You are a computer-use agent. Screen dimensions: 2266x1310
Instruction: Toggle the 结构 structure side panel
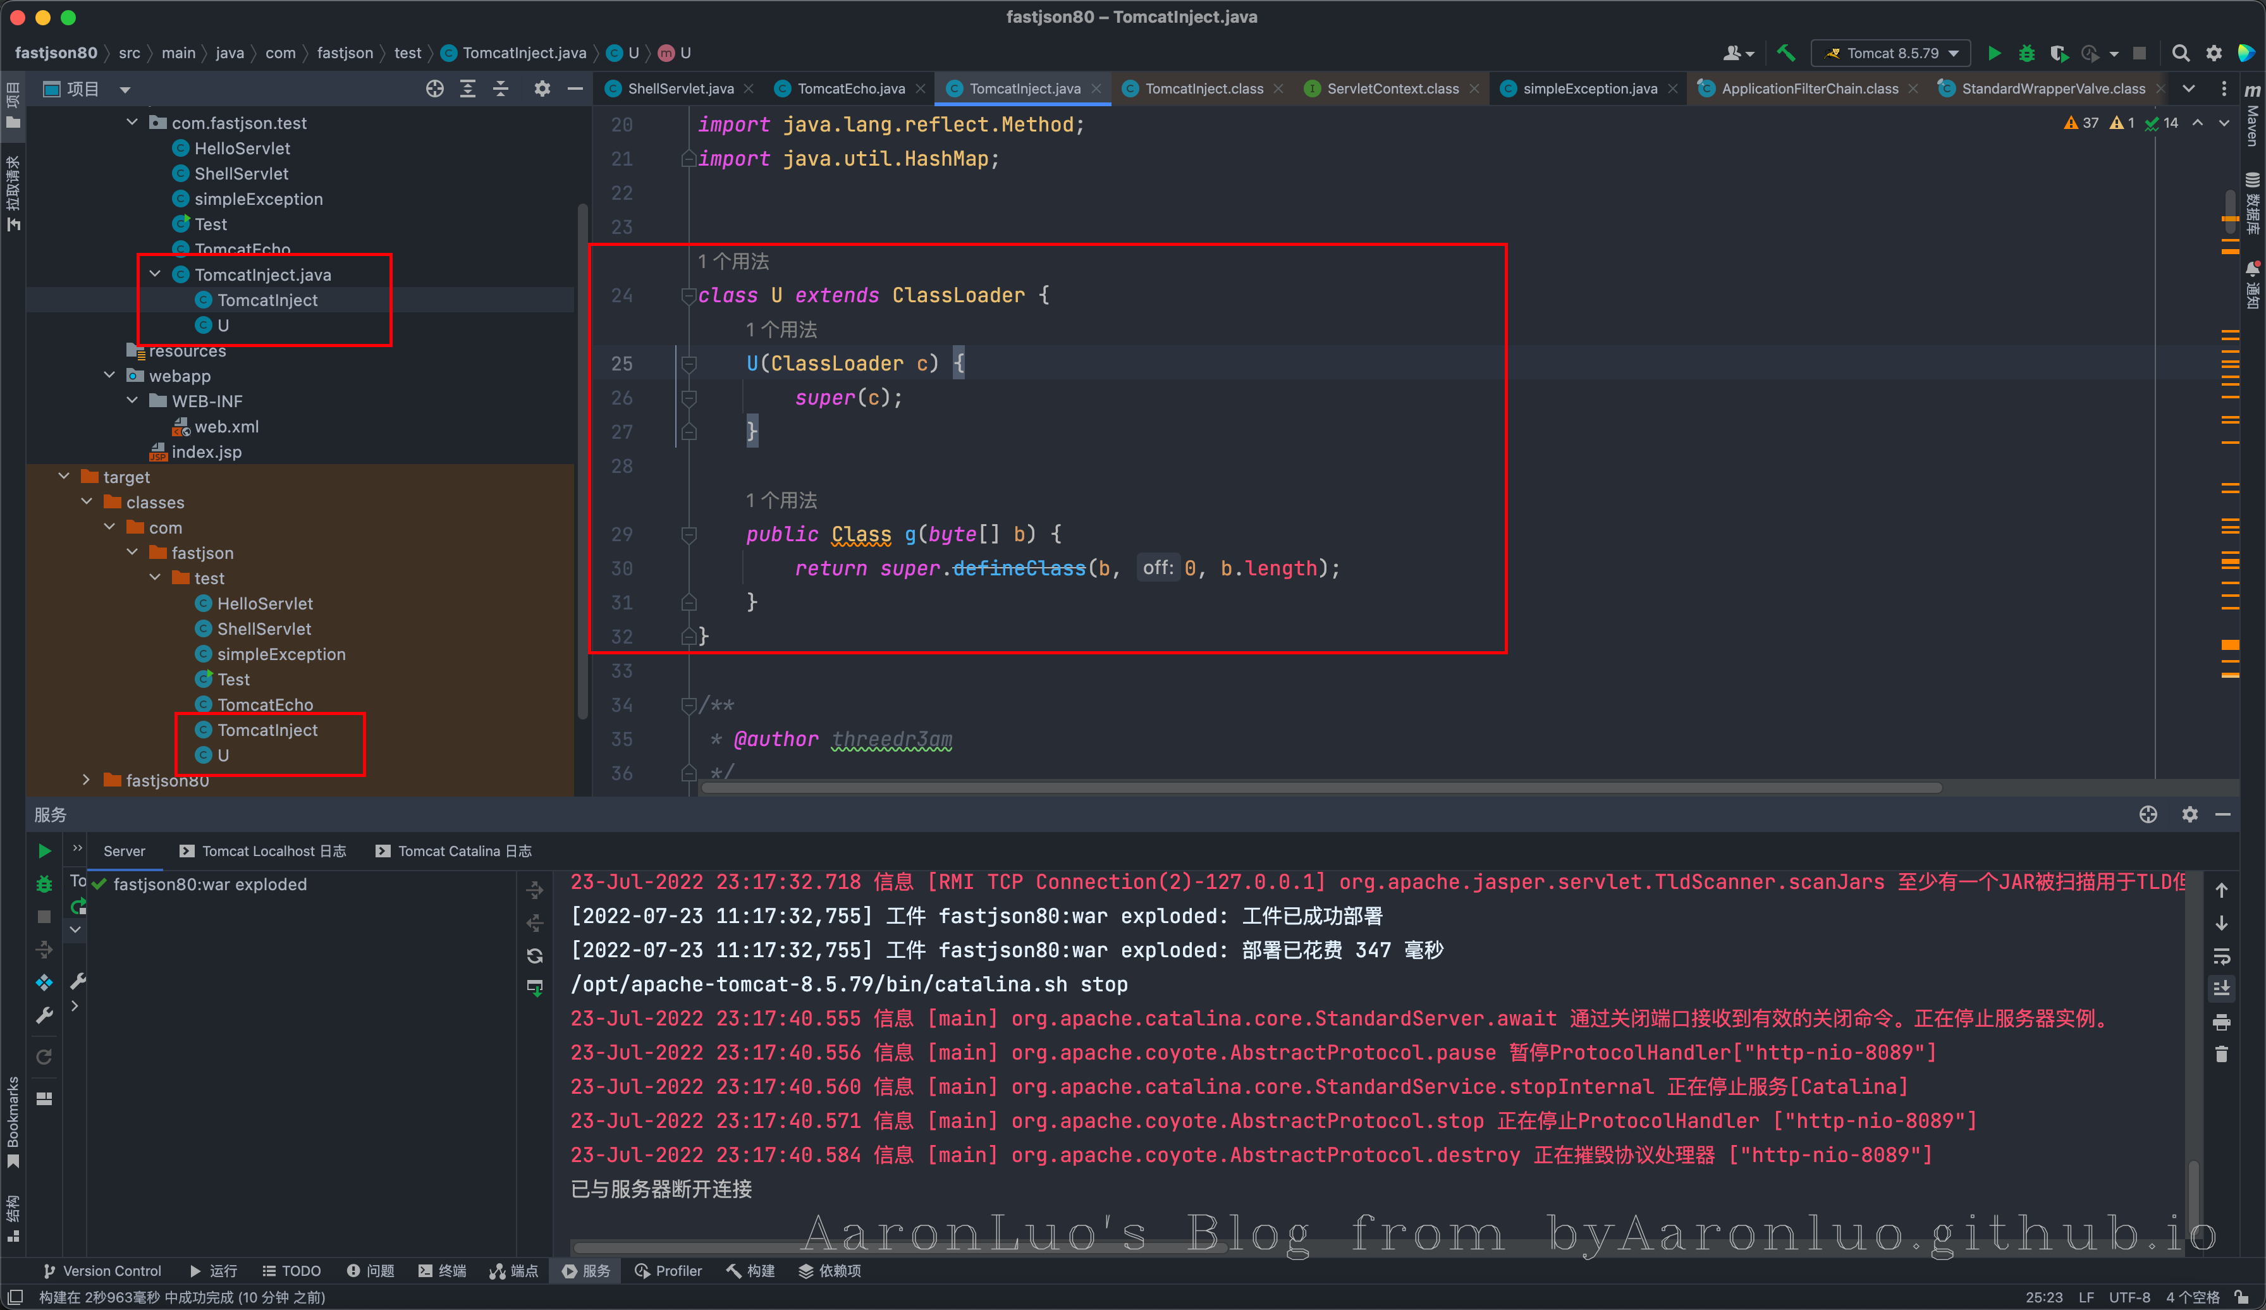[x=13, y=1218]
